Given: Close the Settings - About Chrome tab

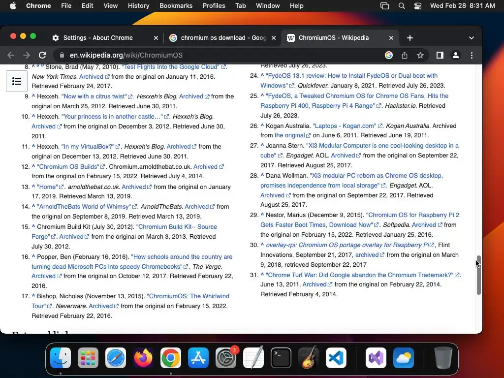Looking at the screenshot, I should (156, 38).
